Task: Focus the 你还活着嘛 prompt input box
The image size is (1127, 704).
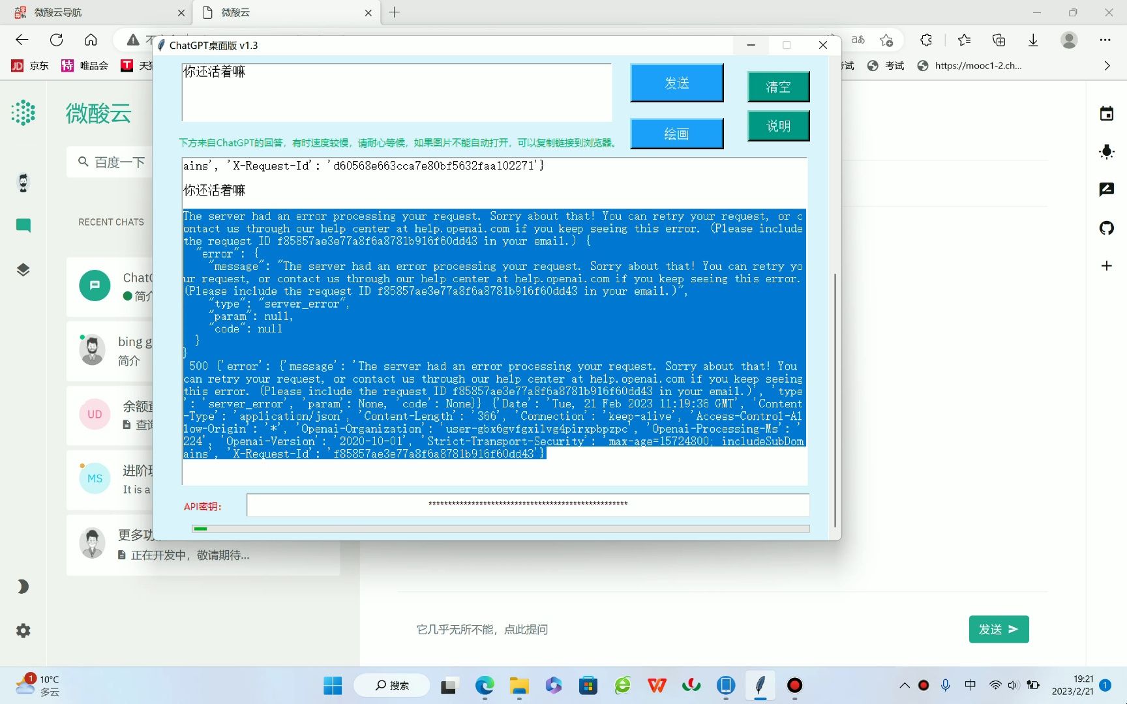Action: 397,92
